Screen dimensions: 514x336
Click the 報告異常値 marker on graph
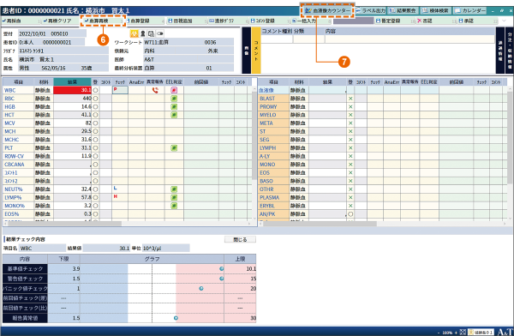coord(176,318)
